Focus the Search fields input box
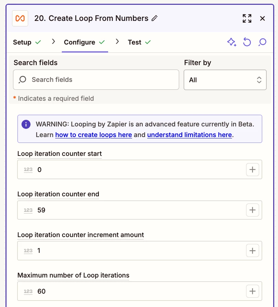278x307 pixels. 96,80
